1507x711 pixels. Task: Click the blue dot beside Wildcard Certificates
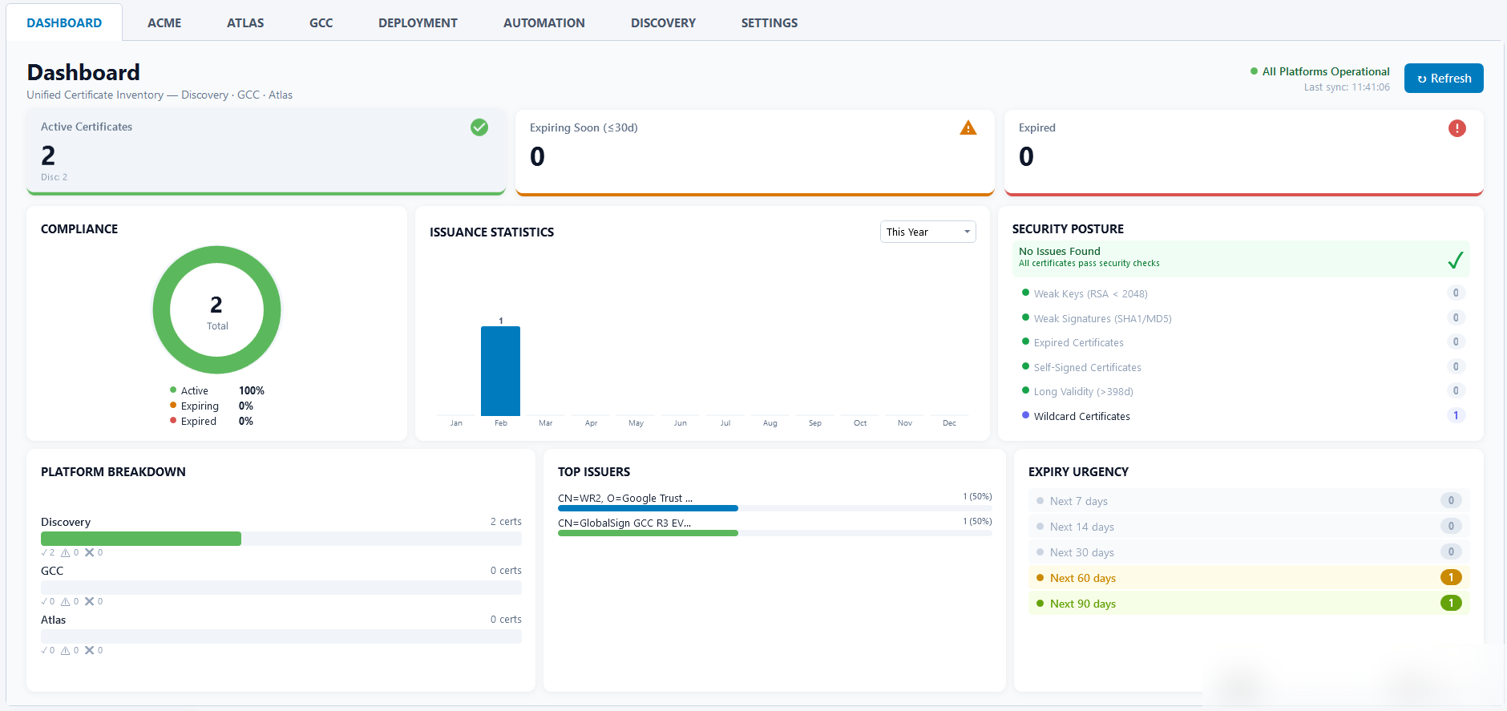(x=1025, y=415)
